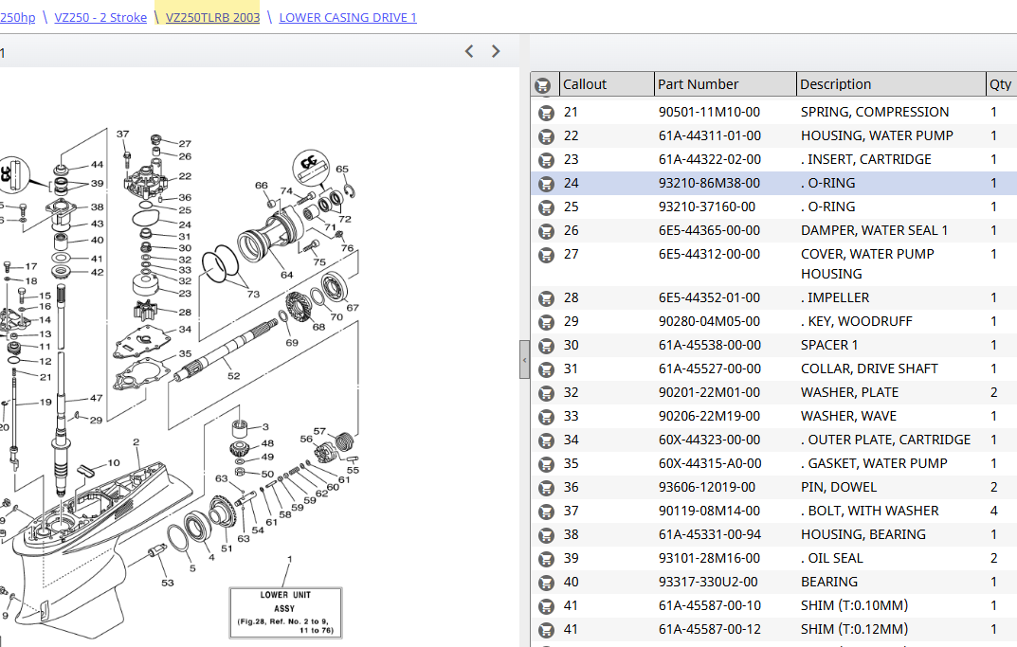Add part 93210-37160-00 O-ring to cart

click(x=546, y=207)
